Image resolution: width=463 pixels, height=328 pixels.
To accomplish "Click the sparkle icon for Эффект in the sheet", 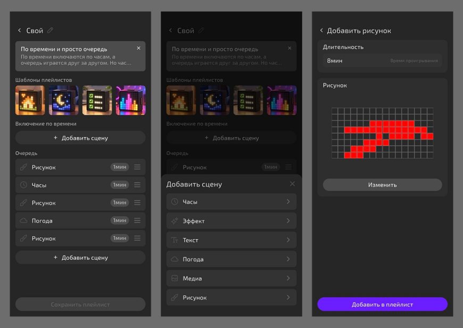I will tap(175, 221).
